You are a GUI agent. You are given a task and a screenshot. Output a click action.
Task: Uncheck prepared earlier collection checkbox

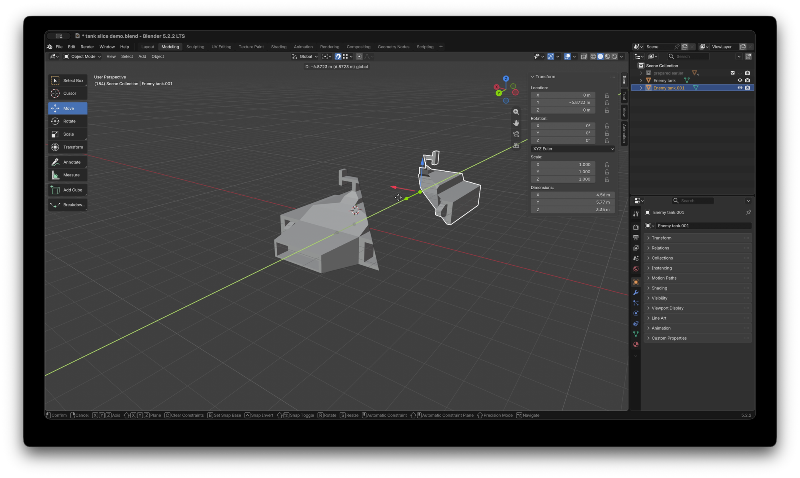tap(732, 73)
